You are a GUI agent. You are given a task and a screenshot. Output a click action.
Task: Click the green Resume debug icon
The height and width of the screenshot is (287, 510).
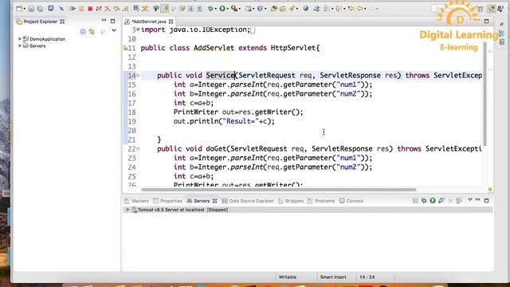point(73,9)
